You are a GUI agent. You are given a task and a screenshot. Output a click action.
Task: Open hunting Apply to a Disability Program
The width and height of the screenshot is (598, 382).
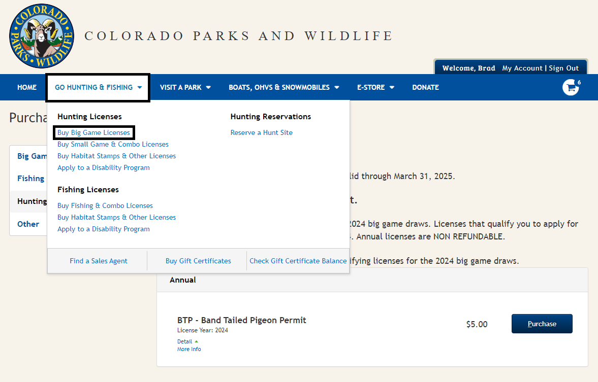[103, 167]
